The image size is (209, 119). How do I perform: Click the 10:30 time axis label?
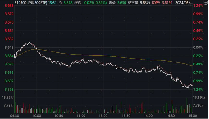click(59, 116)
